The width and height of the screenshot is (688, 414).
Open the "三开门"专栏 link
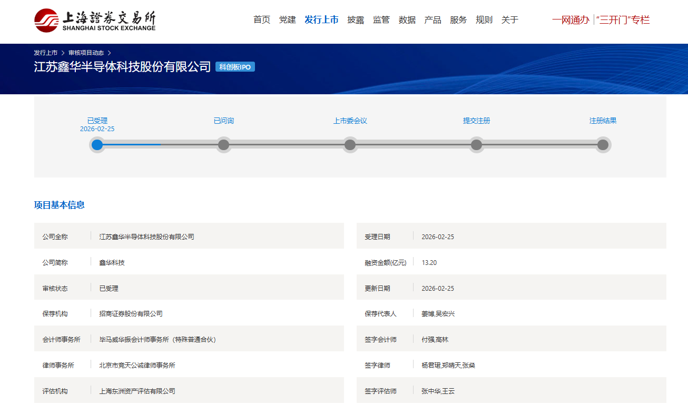point(623,20)
